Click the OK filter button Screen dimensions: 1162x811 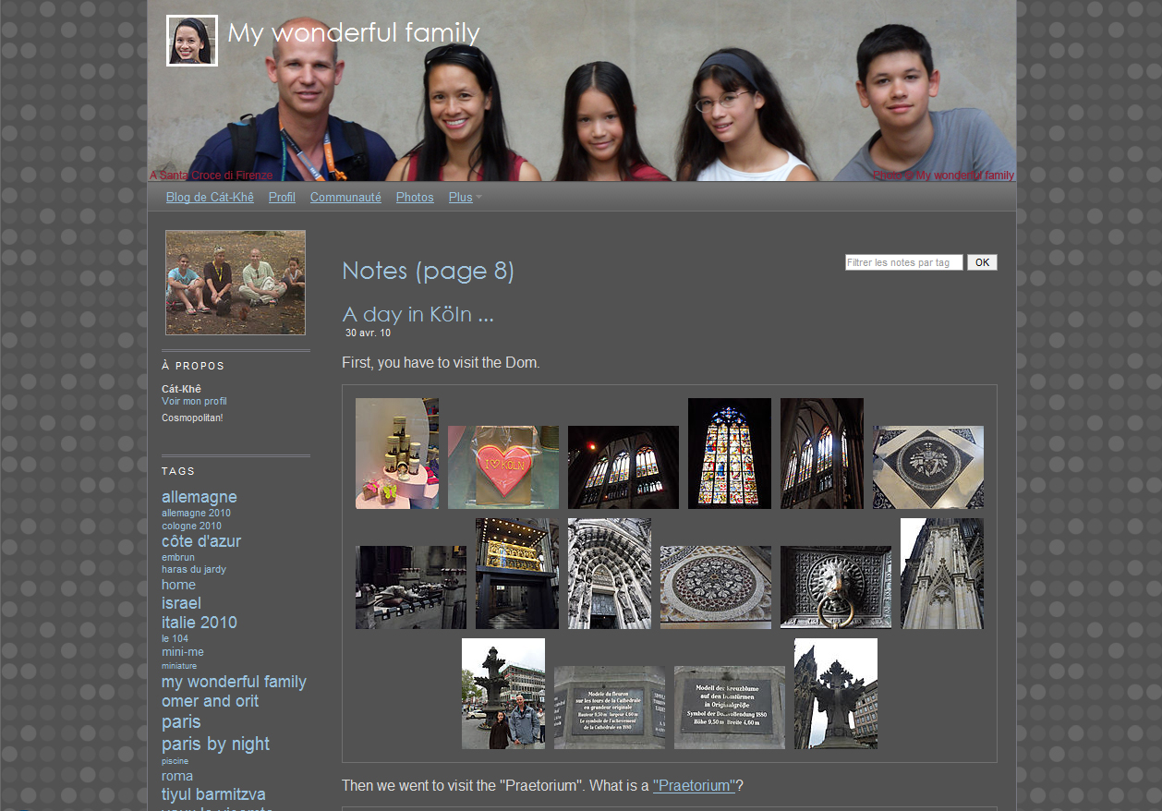tap(982, 262)
